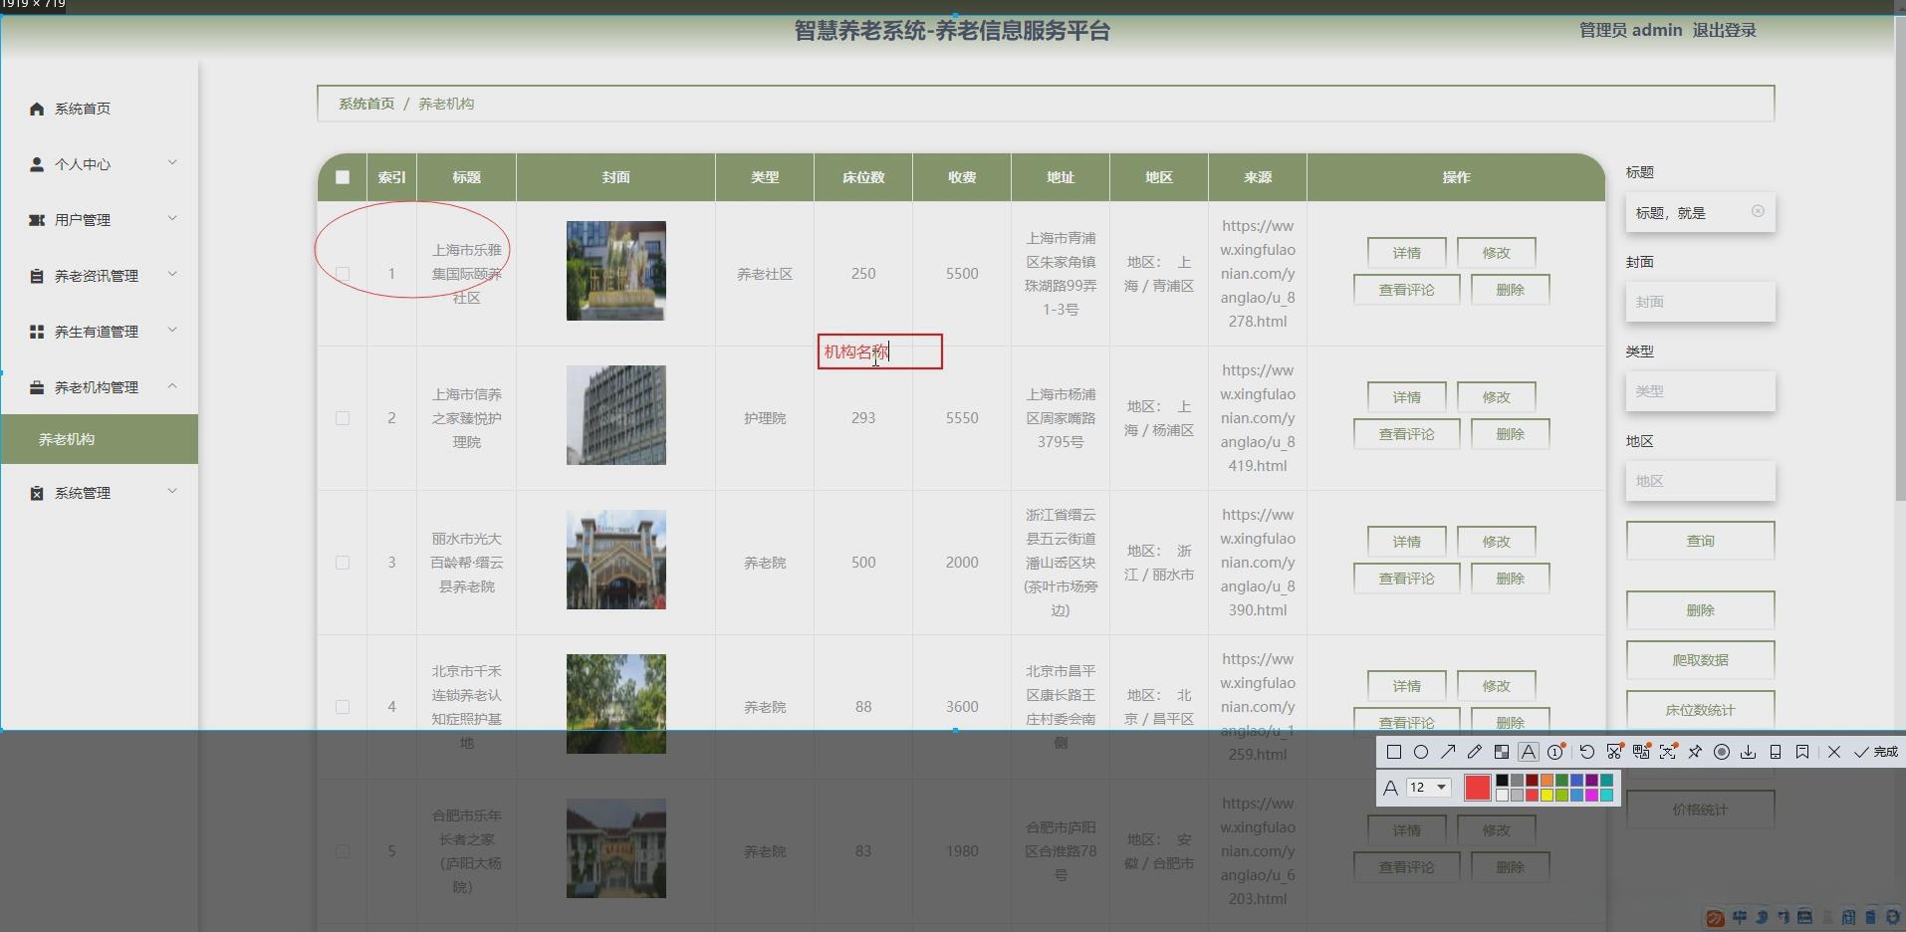The width and height of the screenshot is (1906, 932).
Task: Save the screenshot with the download icon
Action: point(1749,752)
